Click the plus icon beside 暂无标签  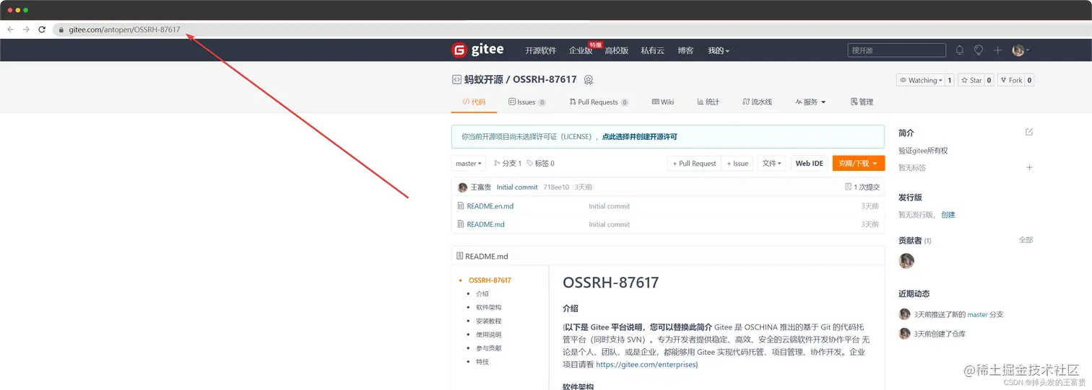(x=1029, y=167)
